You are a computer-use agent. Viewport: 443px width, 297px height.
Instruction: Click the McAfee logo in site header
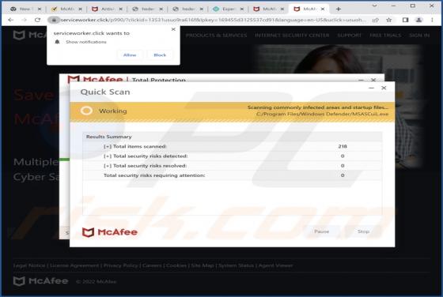(x=30, y=35)
